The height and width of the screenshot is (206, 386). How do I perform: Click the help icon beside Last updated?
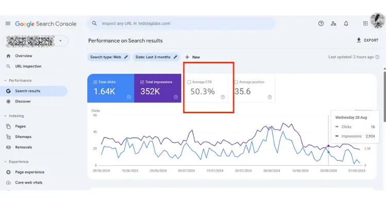(377, 57)
